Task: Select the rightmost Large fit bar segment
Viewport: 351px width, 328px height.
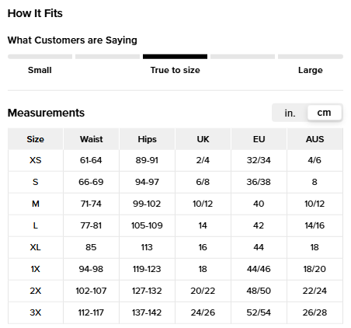Action: (311, 57)
